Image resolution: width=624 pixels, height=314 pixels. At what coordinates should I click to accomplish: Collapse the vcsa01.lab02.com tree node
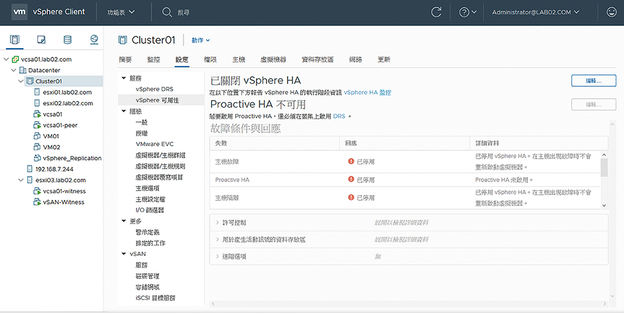(6, 59)
